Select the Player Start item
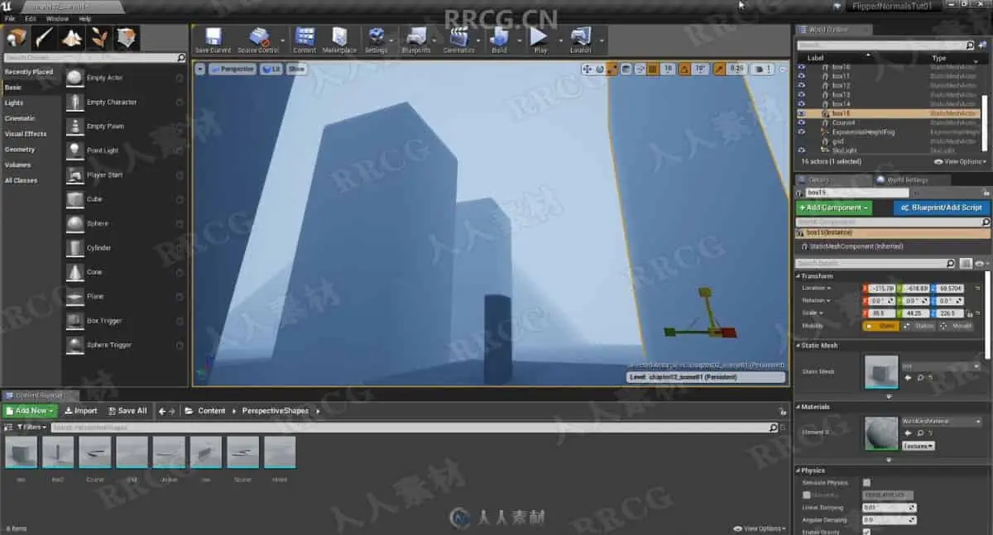Screen dimensions: 993x535 point(126,174)
